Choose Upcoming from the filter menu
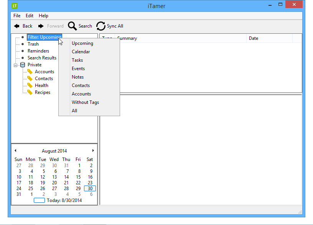313x225 pixels. coord(89,43)
